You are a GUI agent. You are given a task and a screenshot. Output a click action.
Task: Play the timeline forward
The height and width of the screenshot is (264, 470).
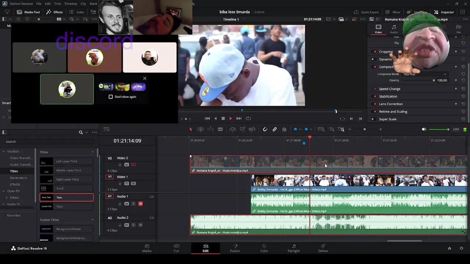tap(231, 118)
